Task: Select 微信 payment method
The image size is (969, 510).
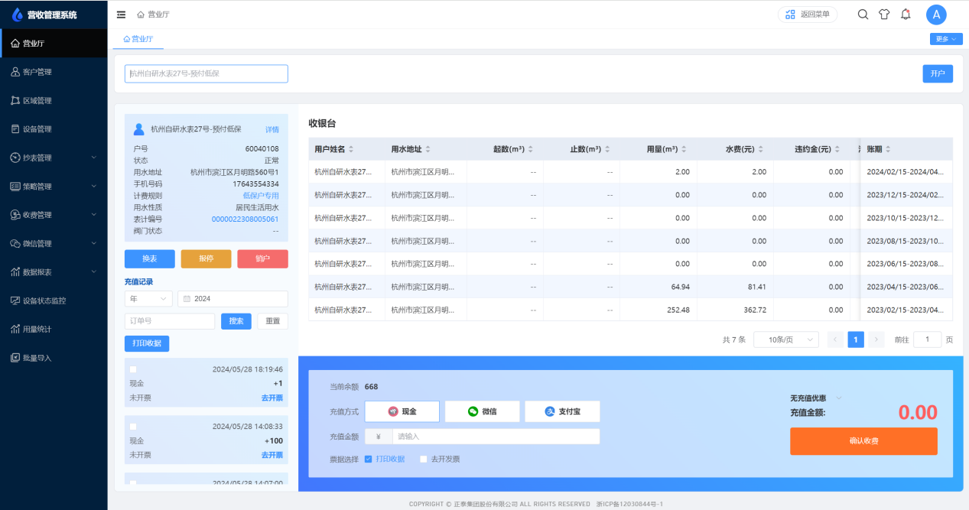Action: point(482,411)
